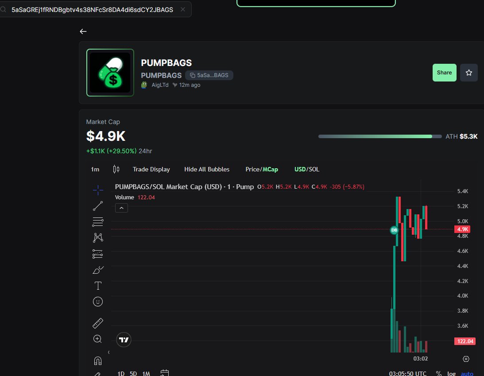Switch chart to Price mode

tap(252, 169)
